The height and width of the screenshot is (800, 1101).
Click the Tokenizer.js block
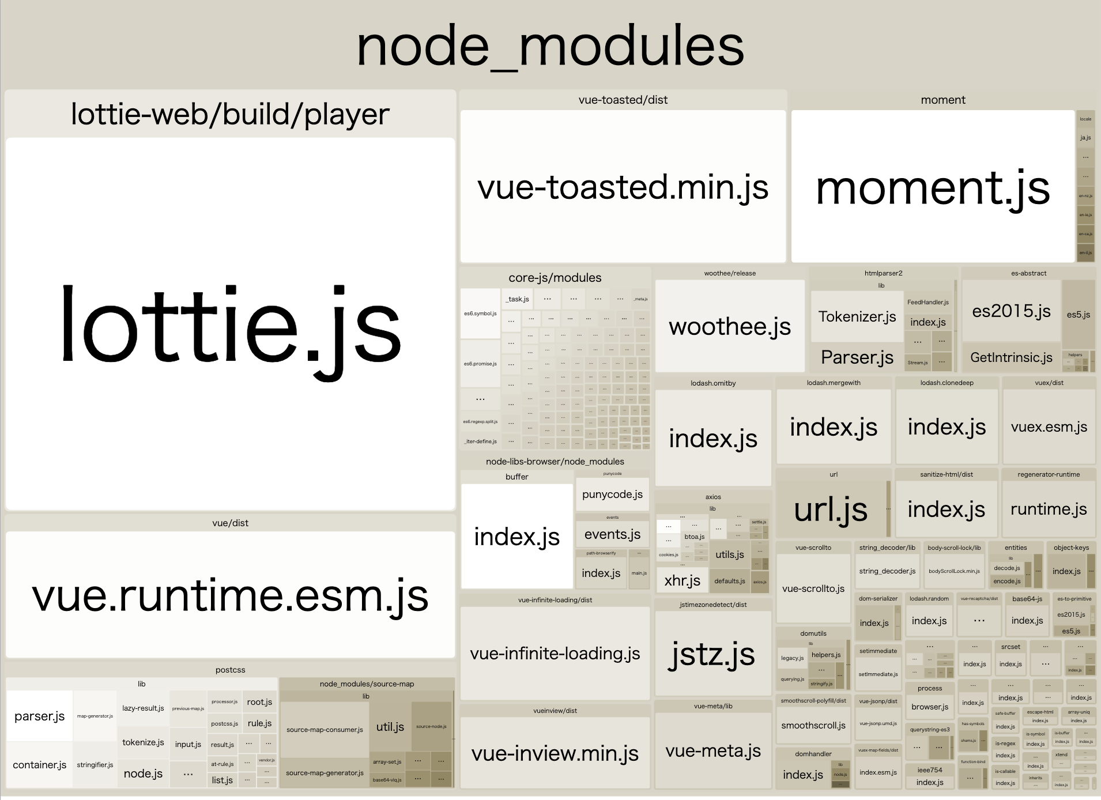(x=857, y=316)
